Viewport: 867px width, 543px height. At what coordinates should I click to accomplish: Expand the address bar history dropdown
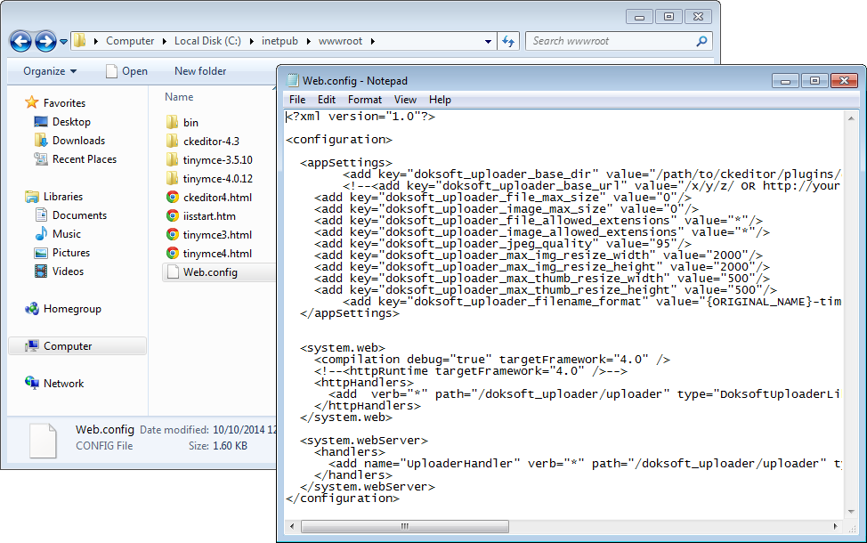pyautogui.click(x=488, y=41)
